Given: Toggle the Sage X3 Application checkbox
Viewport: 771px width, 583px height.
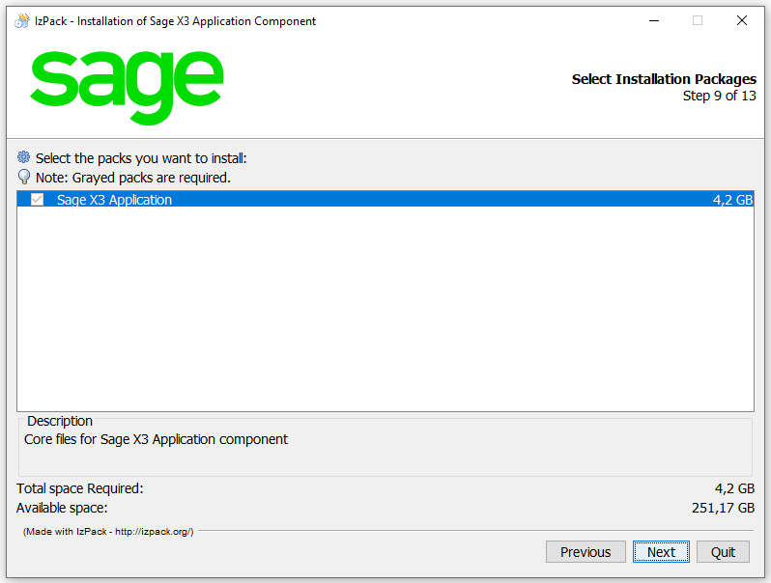Looking at the screenshot, I should [38, 200].
